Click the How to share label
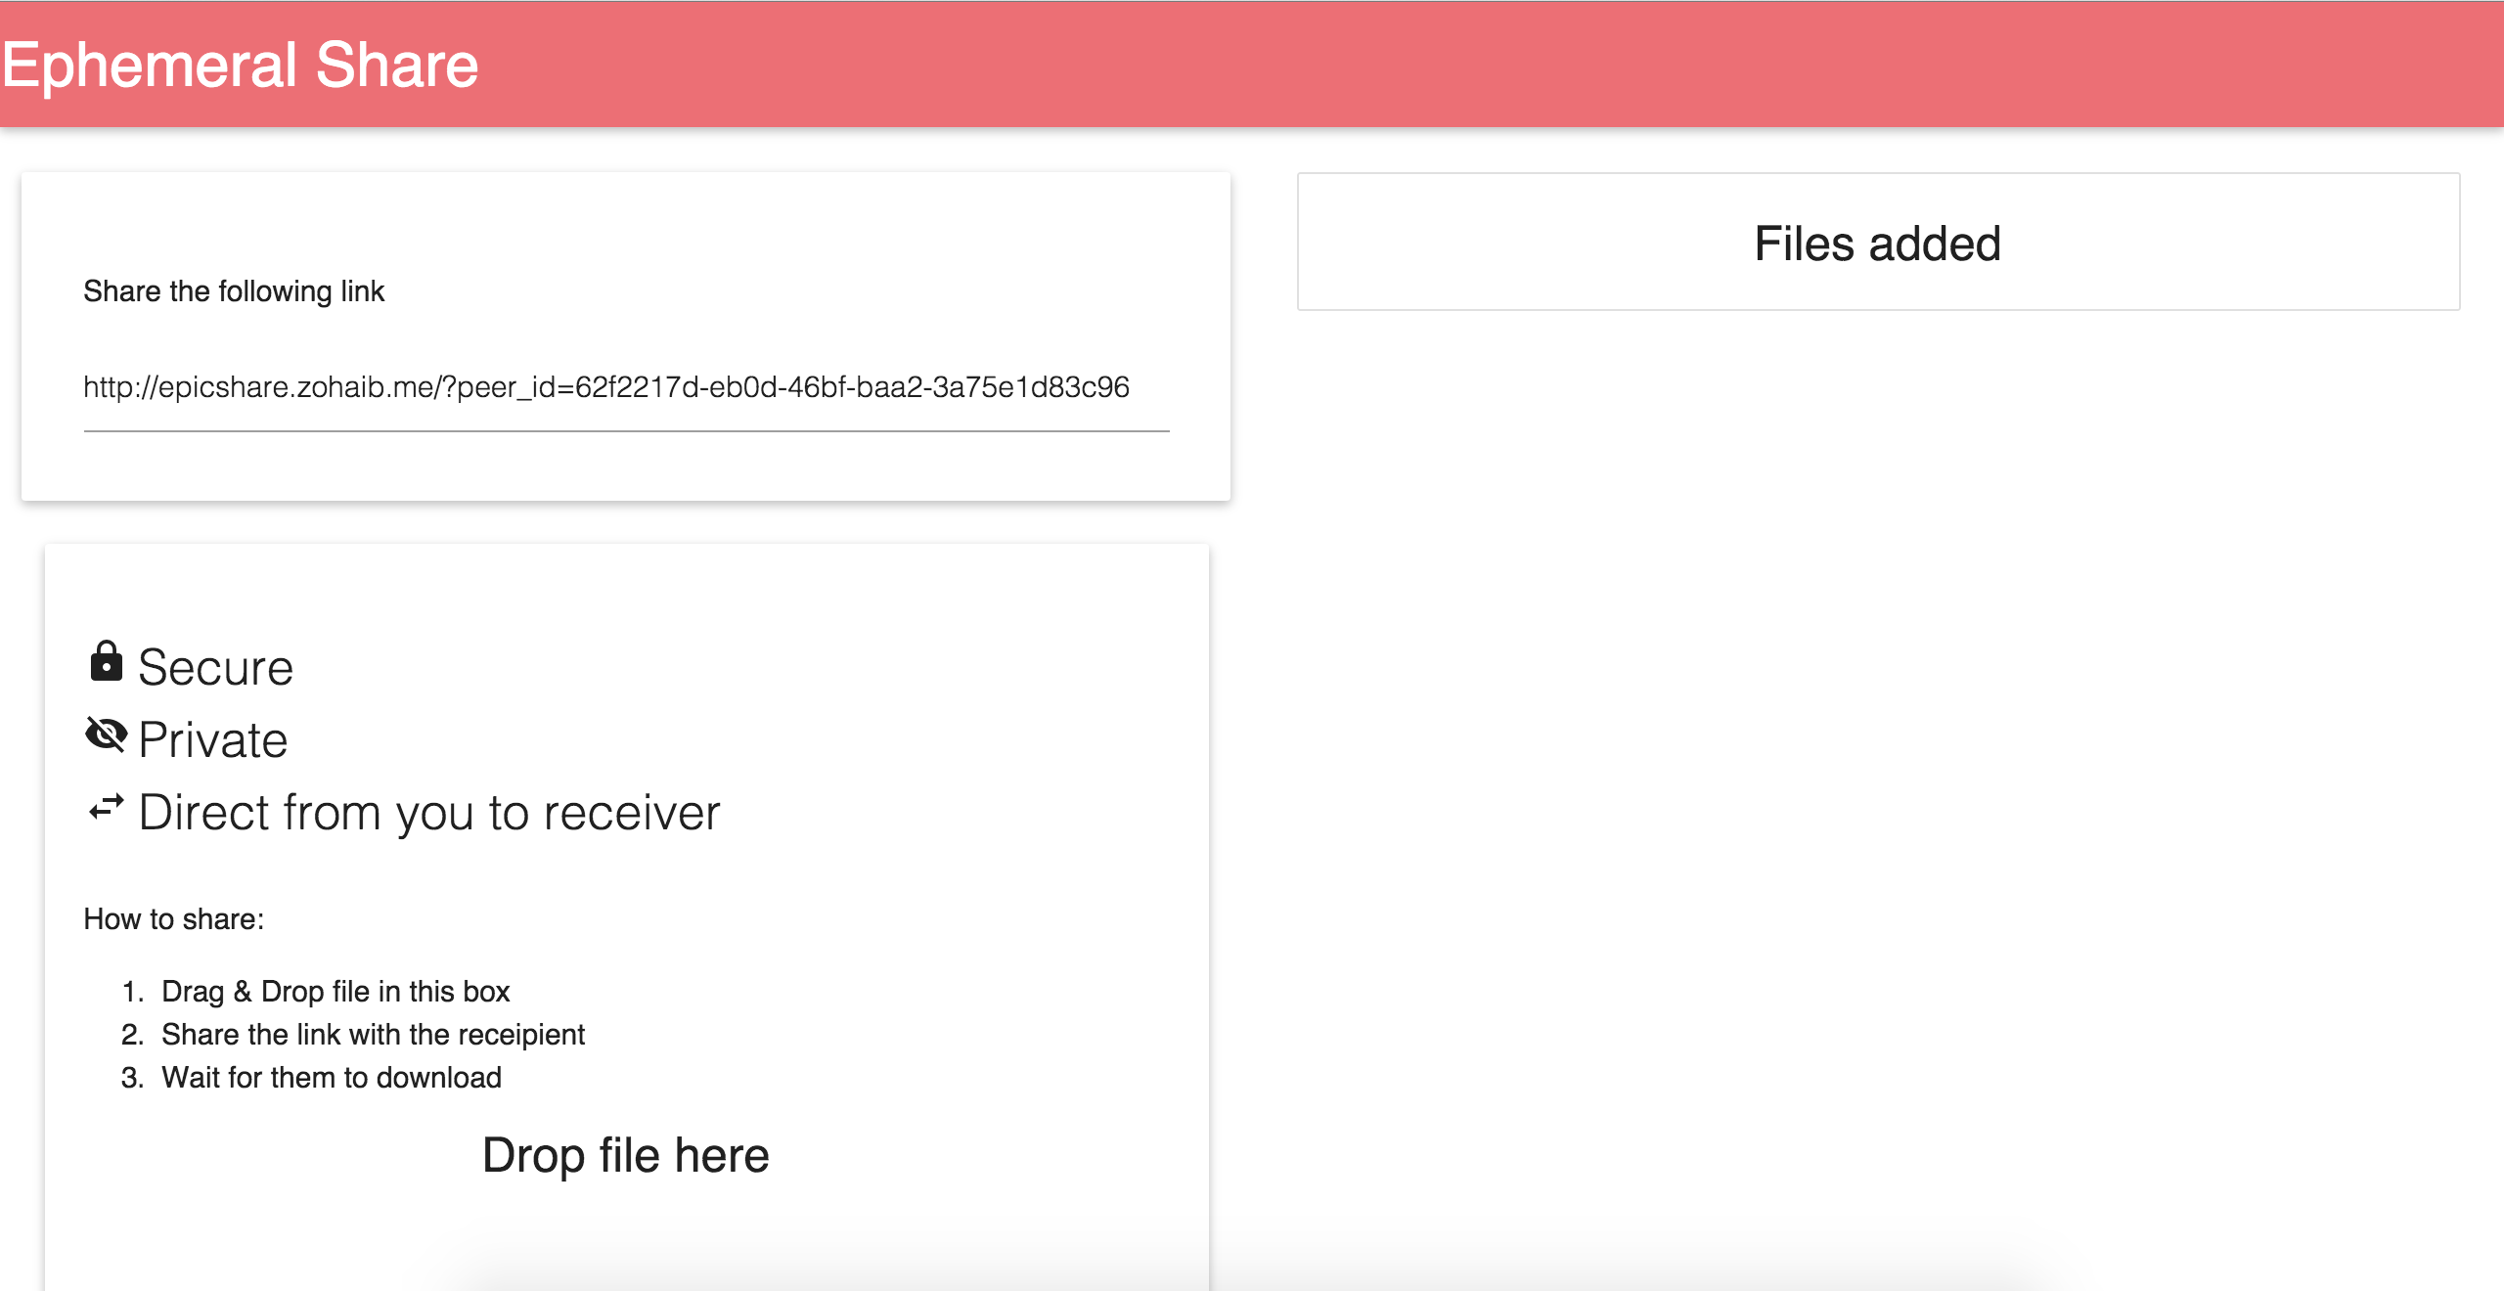 (x=174, y=919)
